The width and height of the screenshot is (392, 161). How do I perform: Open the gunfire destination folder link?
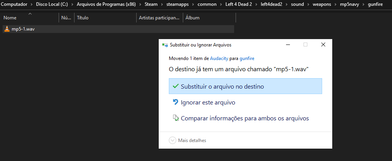(247, 58)
